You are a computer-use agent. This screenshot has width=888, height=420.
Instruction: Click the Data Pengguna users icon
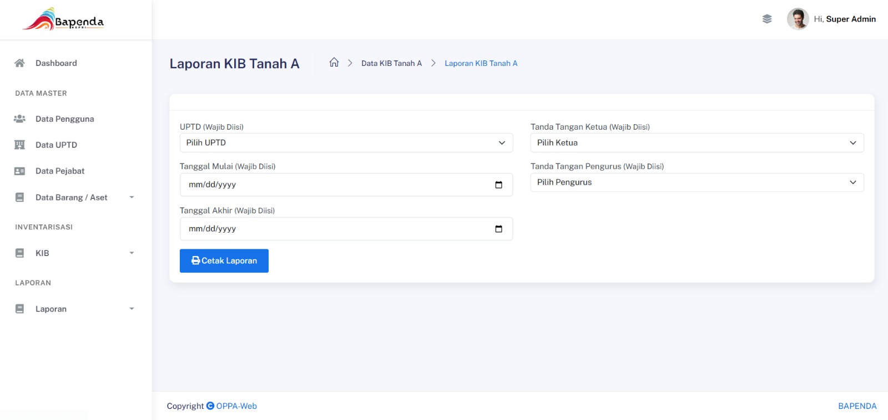click(19, 119)
